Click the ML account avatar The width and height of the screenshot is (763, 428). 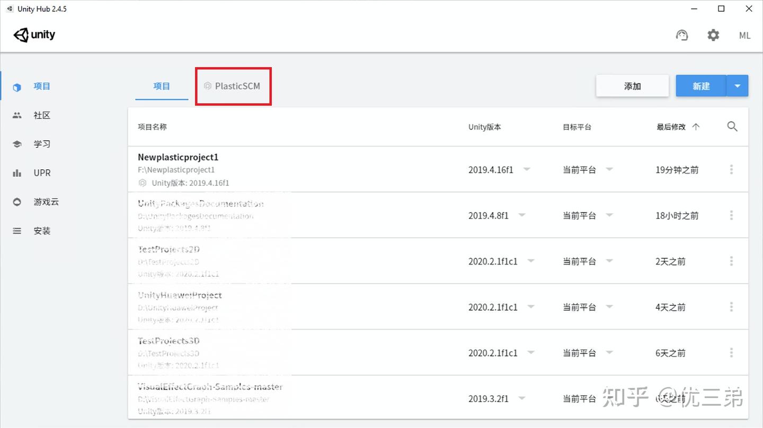pyautogui.click(x=744, y=35)
